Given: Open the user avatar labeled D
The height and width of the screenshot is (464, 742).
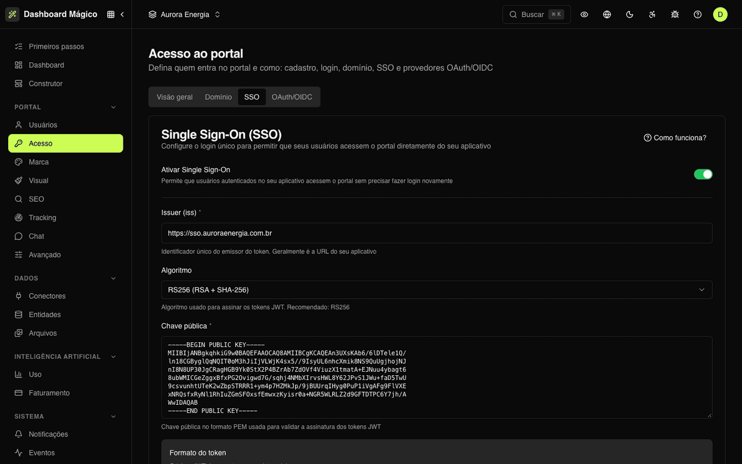Looking at the screenshot, I should tap(720, 14).
